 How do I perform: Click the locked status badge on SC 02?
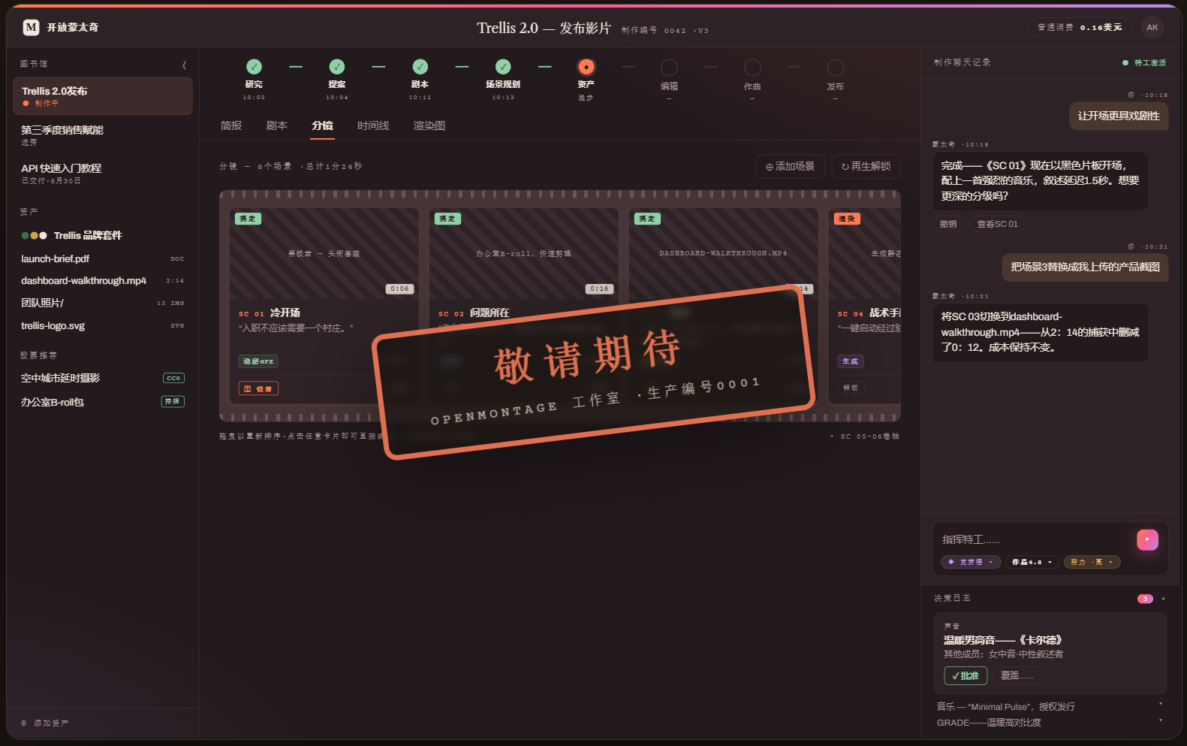click(x=447, y=219)
